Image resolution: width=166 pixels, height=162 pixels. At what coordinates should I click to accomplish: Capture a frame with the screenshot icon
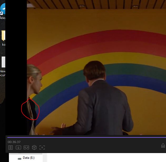42,147
